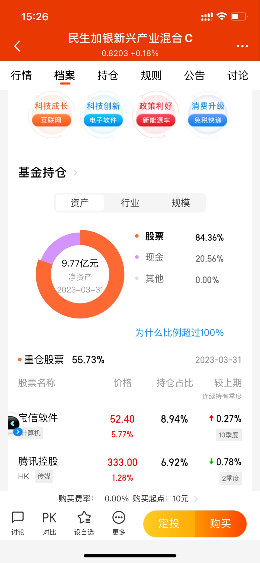Tap the back arrow icon
The width and height of the screenshot is (260, 563).
pyautogui.click(x=17, y=46)
